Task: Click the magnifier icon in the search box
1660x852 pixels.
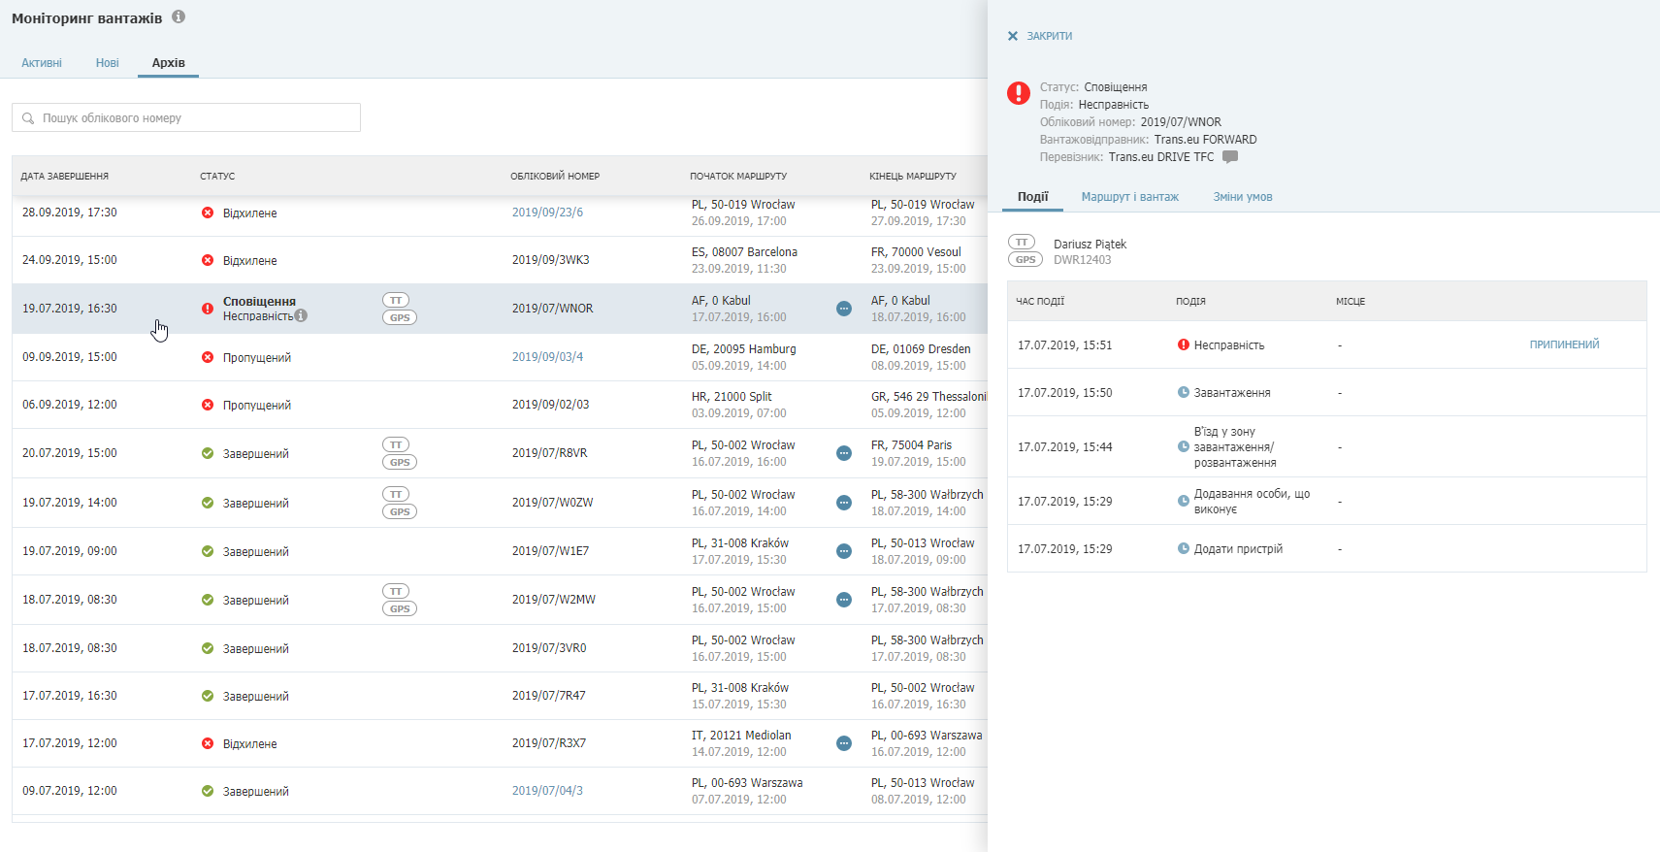Action: [x=28, y=118]
